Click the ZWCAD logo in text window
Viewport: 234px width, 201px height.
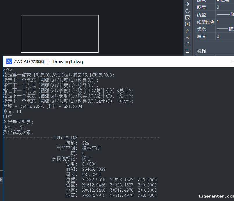point(9,61)
